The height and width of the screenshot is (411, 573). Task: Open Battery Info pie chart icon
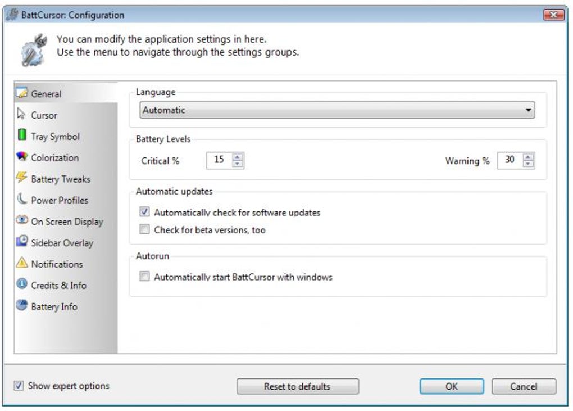point(22,305)
